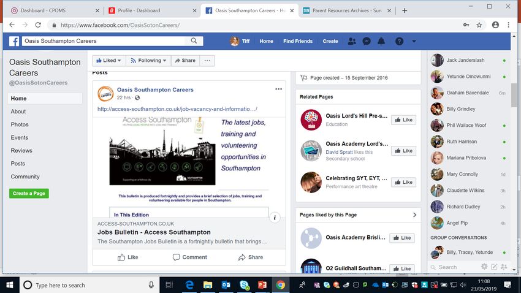This screenshot has width=521, height=293.
Task: Expand Pages liked by this Page chevron
Action: (414, 215)
